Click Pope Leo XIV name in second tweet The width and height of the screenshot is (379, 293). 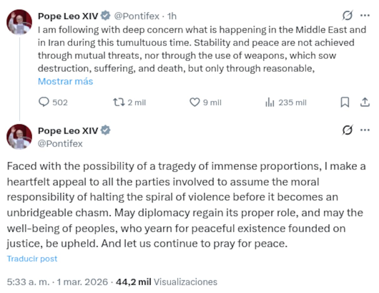click(x=68, y=130)
